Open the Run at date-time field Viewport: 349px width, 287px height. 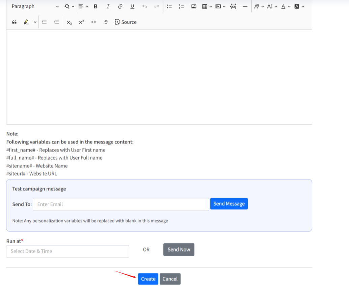point(68,251)
